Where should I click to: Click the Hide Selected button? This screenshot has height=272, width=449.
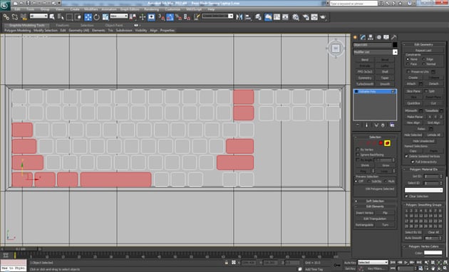pyautogui.click(x=413, y=135)
